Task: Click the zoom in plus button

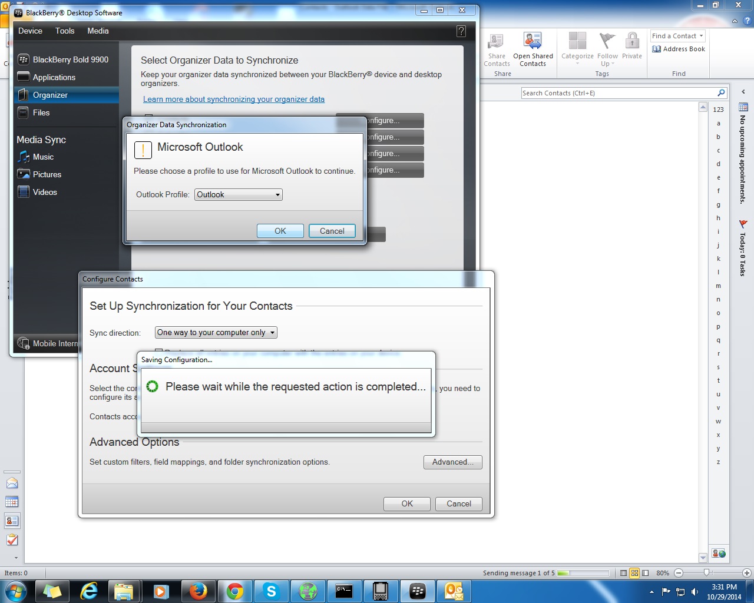Action: coord(746,573)
